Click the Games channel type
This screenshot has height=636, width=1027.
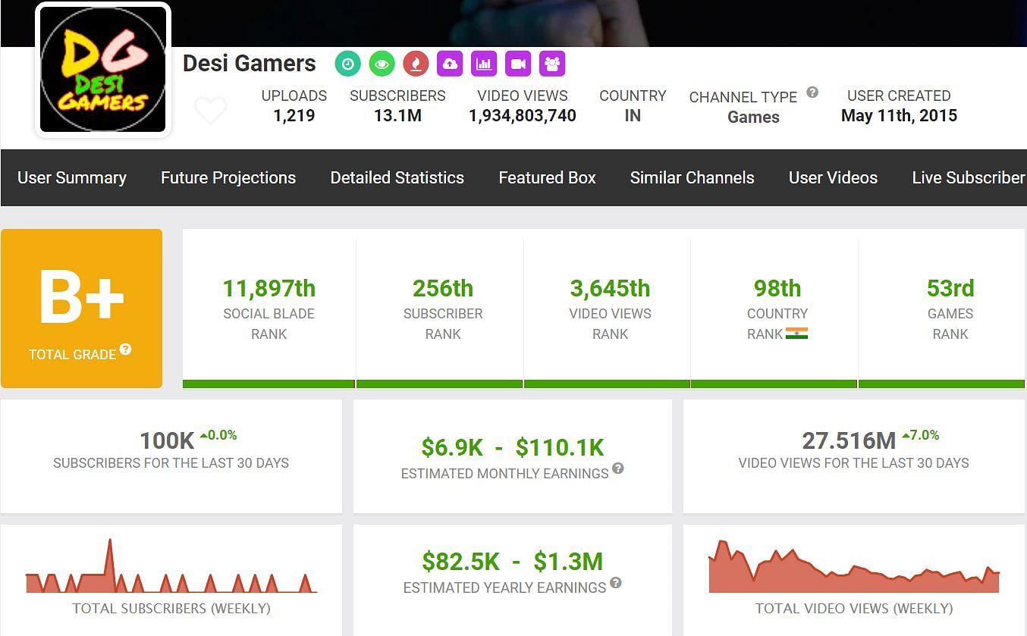point(753,117)
